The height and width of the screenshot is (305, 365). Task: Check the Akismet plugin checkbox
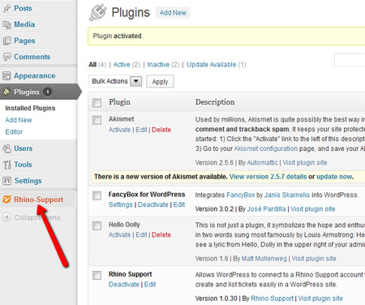click(97, 120)
